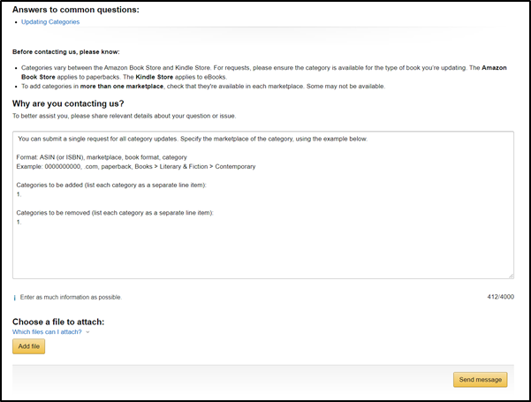This screenshot has height=402, width=531.
Task: Click the Add file button
Action: pyautogui.click(x=29, y=346)
